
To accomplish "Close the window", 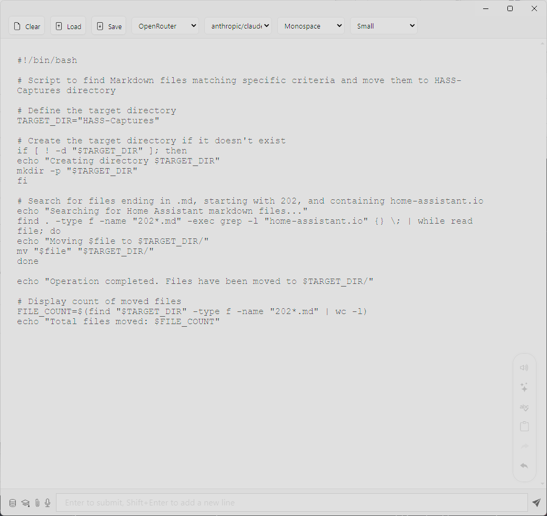I will point(534,8).
